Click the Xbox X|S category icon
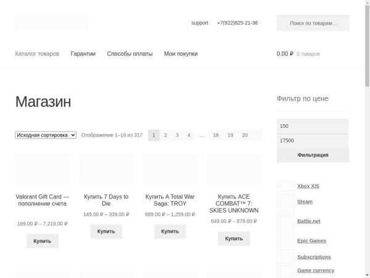 [x=286, y=187]
